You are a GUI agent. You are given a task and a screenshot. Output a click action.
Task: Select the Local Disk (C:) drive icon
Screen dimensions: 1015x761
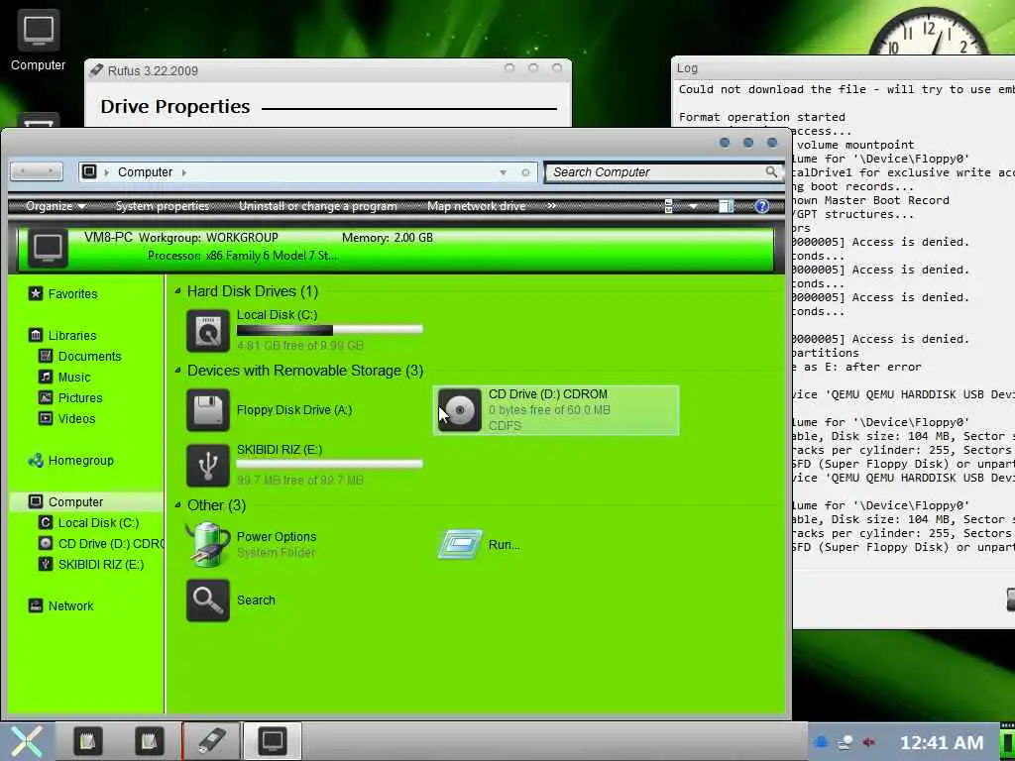[x=208, y=331]
